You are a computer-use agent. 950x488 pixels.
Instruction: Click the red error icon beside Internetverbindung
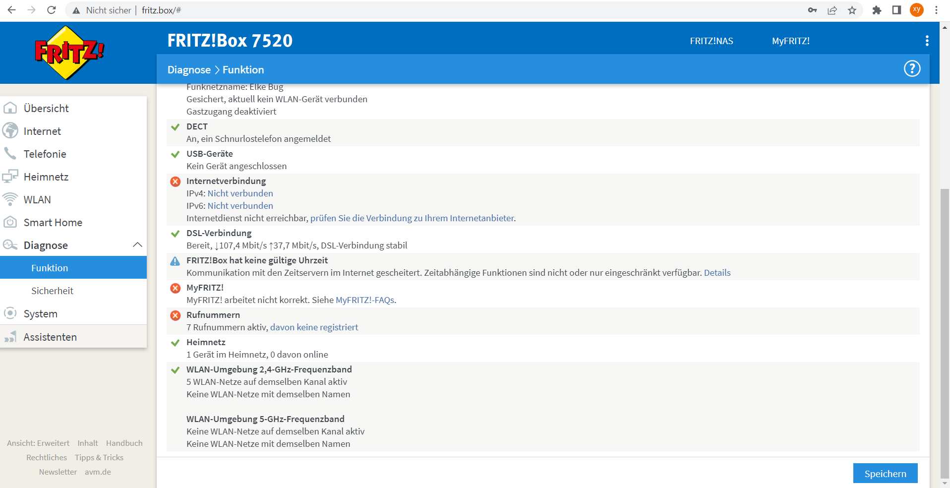[175, 182]
